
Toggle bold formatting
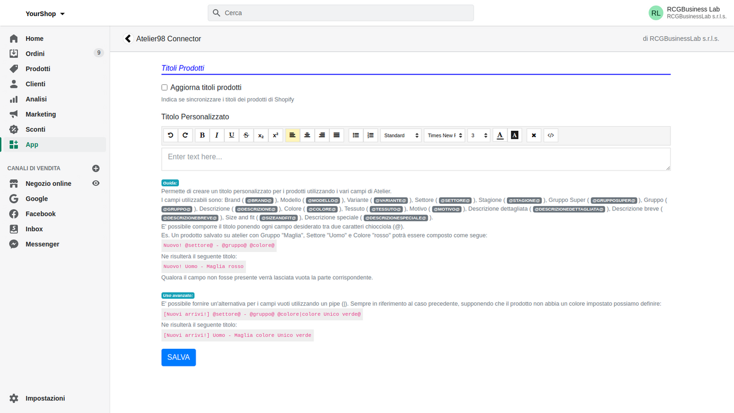click(202, 135)
